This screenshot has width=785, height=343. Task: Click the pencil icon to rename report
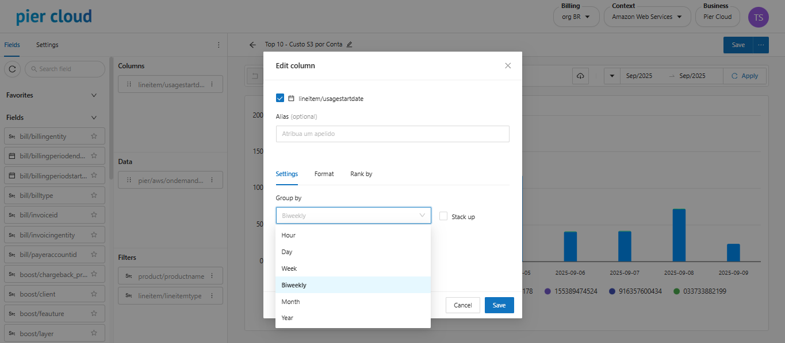pyautogui.click(x=349, y=45)
